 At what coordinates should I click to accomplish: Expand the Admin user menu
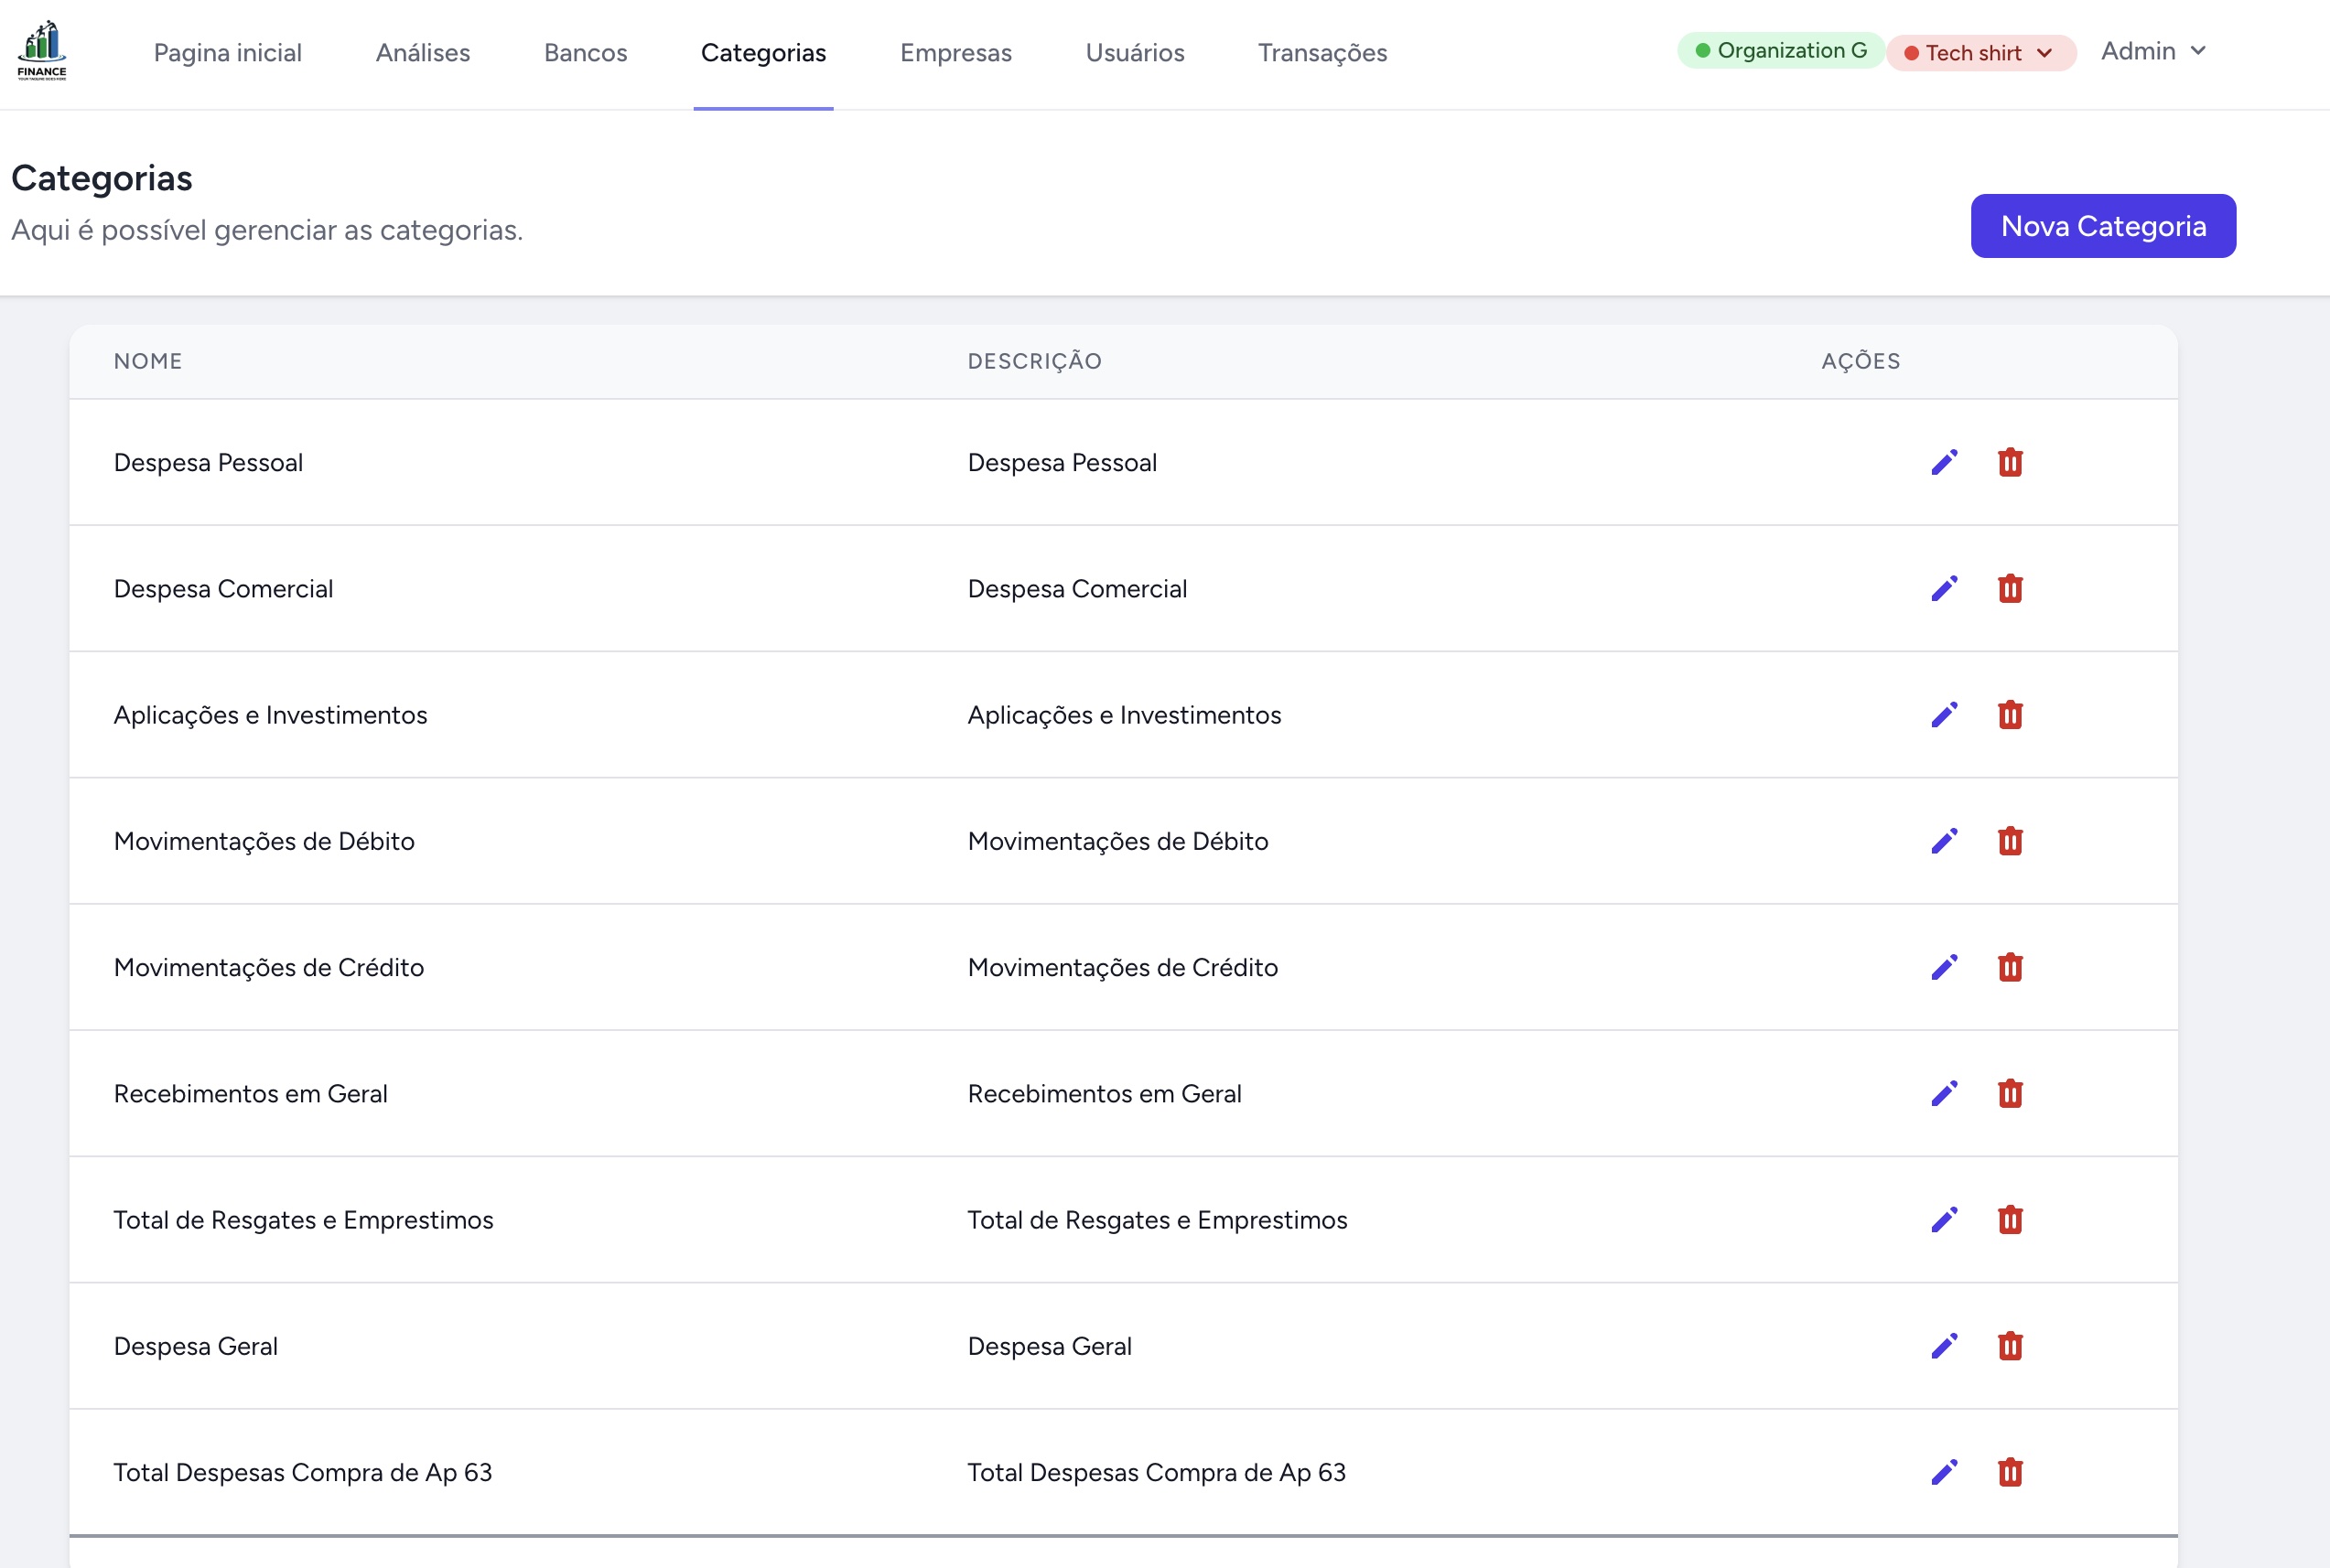click(2153, 51)
